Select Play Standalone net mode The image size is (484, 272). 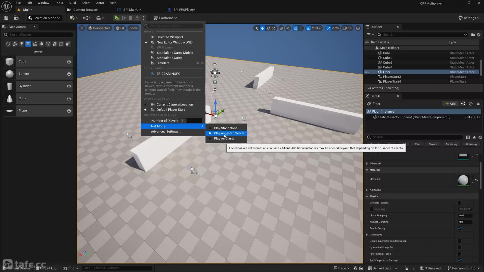click(226, 128)
